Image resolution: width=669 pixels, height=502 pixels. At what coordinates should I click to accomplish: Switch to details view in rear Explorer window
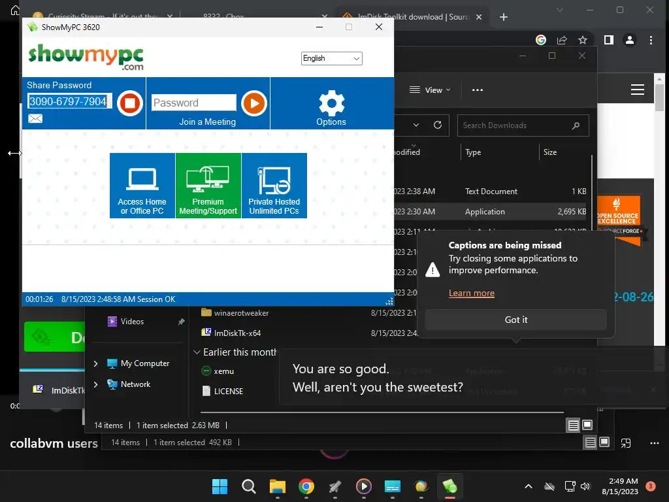(x=590, y=443)
